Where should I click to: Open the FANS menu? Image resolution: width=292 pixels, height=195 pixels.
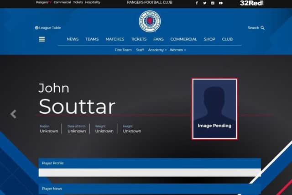point(158,39)
